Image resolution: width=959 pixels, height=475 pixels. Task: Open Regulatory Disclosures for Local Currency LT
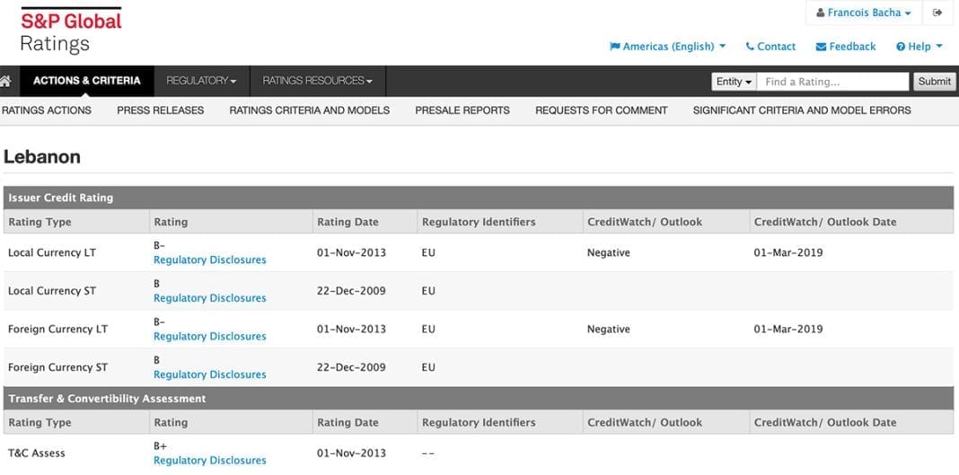click(x=209, y=260)
